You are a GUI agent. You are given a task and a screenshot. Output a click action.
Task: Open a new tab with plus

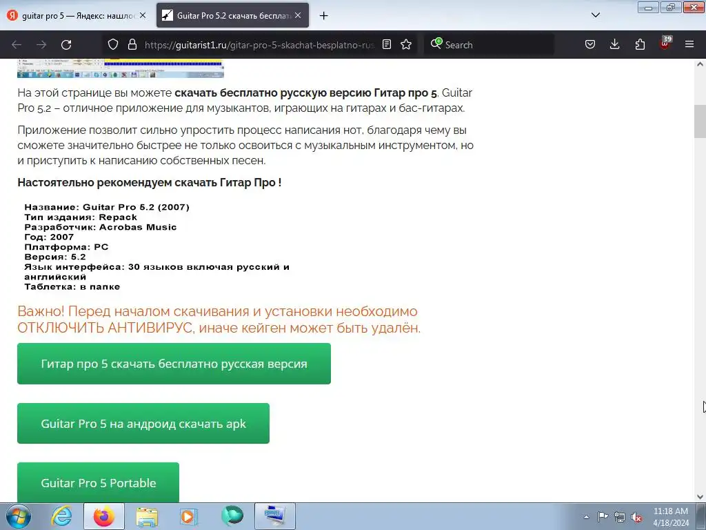[323, 16]
